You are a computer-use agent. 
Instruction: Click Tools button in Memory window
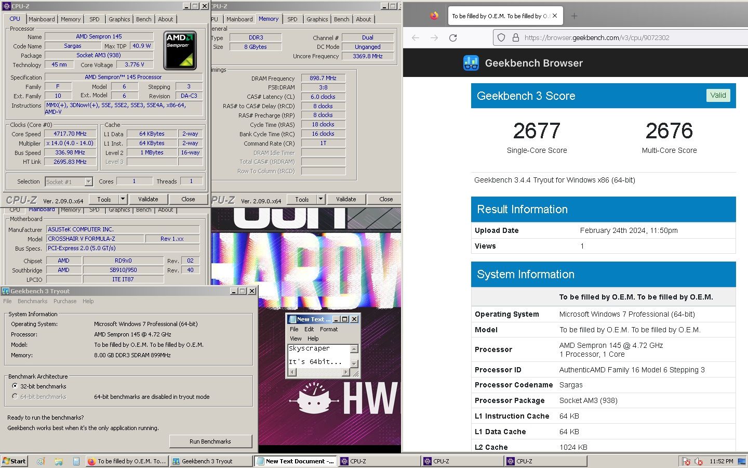(302, 199)
